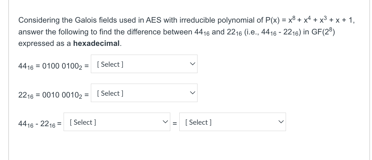Open the dropdown for 0100 0100 binary row
Viewport: 372px width, 160px height.
coord(144,64)
